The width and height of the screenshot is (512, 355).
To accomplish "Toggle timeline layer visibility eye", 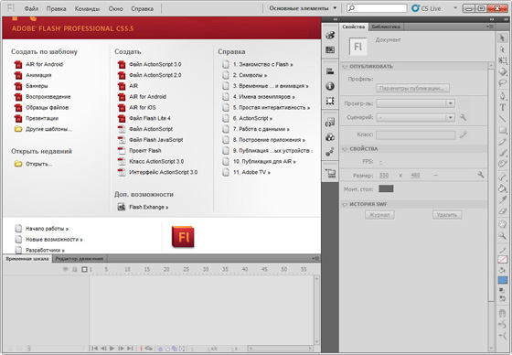I will pyautogui.click(x=66, y=269).
